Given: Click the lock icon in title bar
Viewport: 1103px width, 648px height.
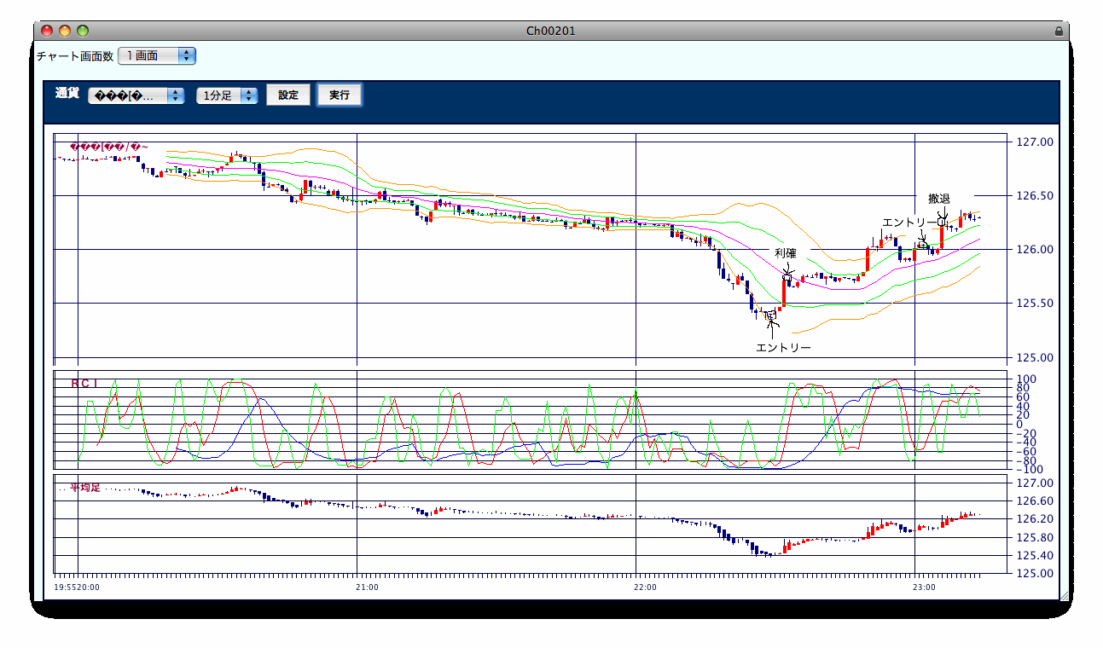Looking at the screenshot, I should click(x=1059, y=31).
